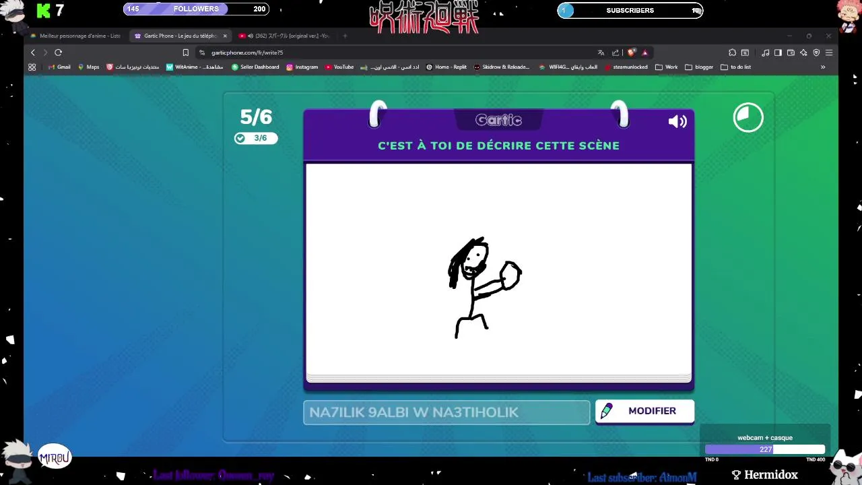The image size is (862, 485).
Task: Click the Kick logo in stream overlay
Action: (44, 10)
